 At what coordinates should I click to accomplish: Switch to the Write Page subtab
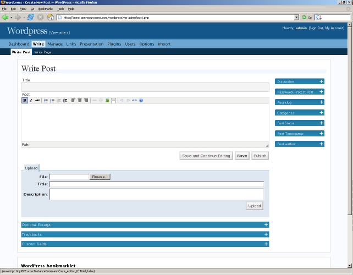(x=43, y=52)
